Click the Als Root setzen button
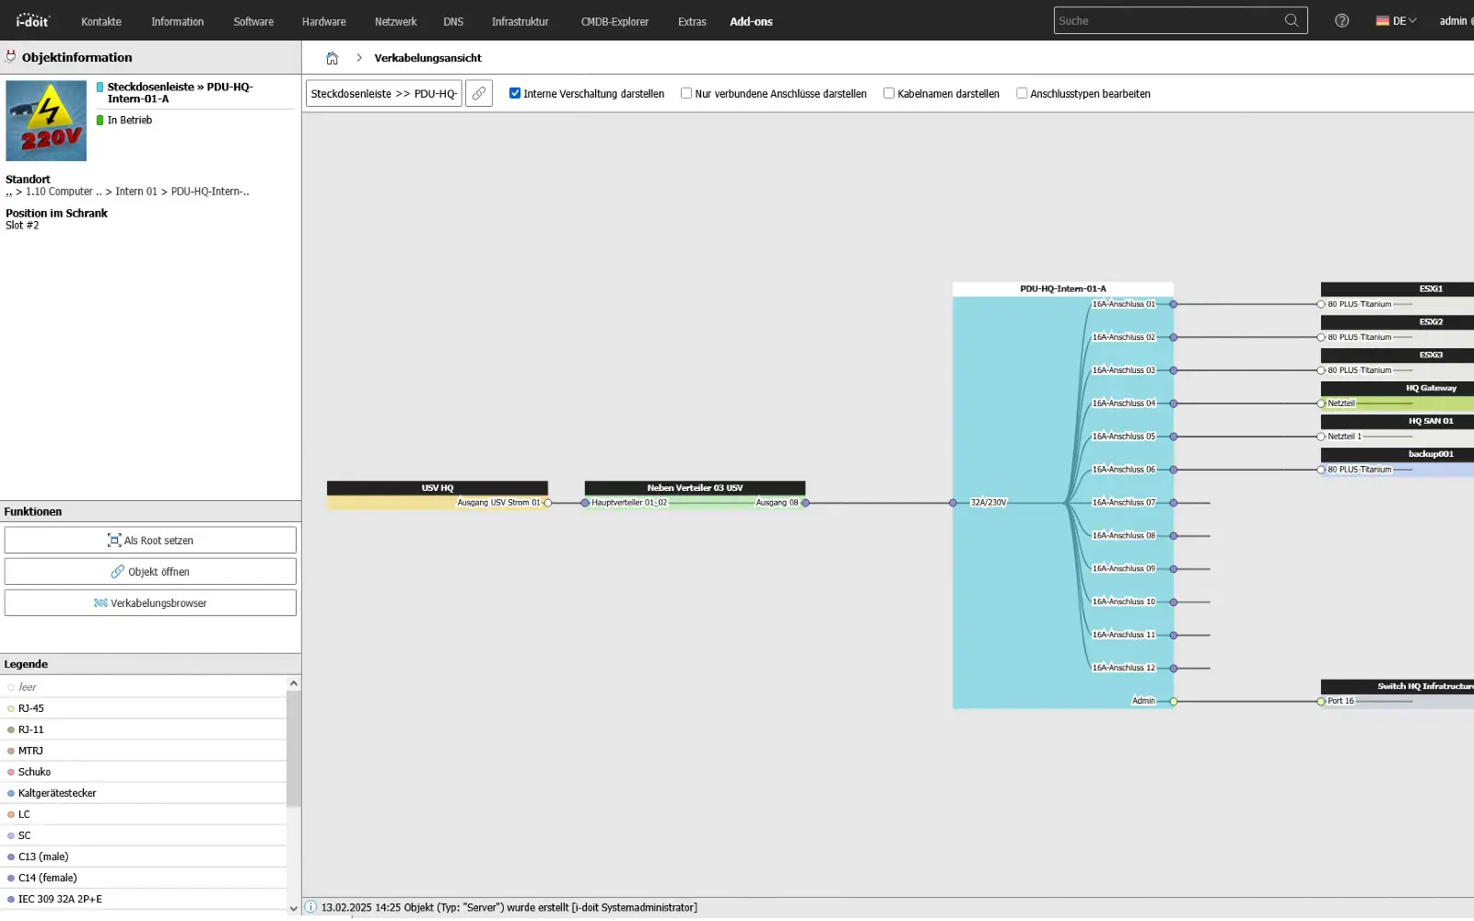 click(x=150, y=541)
